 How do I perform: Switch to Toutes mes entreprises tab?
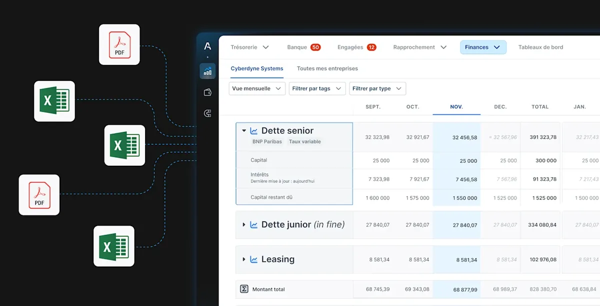[327, 68]
